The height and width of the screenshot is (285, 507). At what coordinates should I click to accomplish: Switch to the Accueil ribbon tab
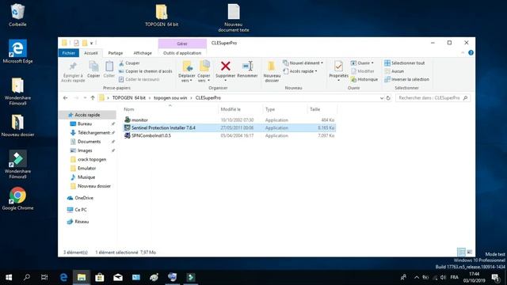tap(90, 53)
